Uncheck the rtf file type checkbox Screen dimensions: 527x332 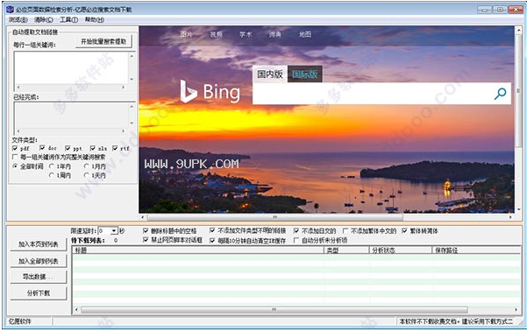(115, 148)
